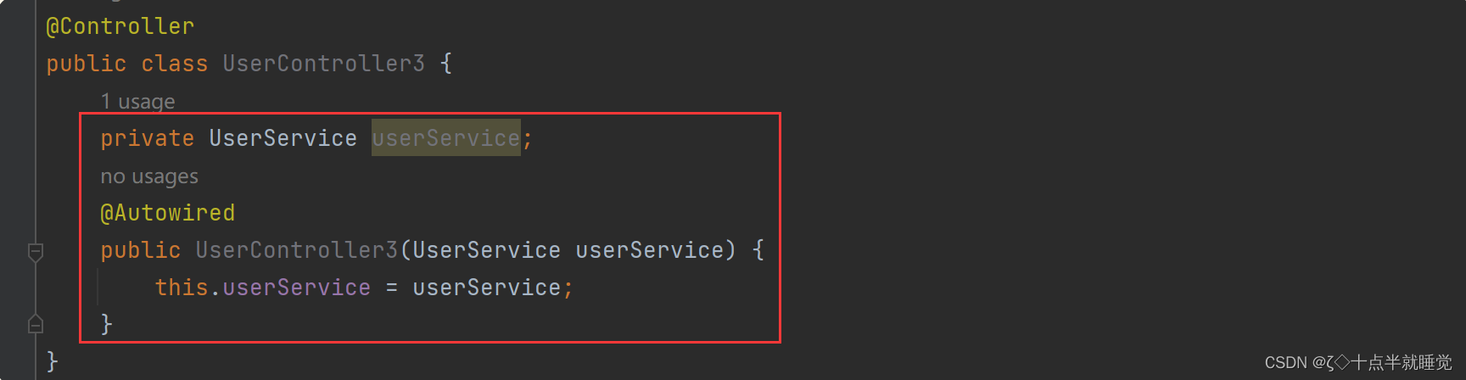Click the fold end marker beside the constructor's closing brace
1466x380 pixels.
36,323
